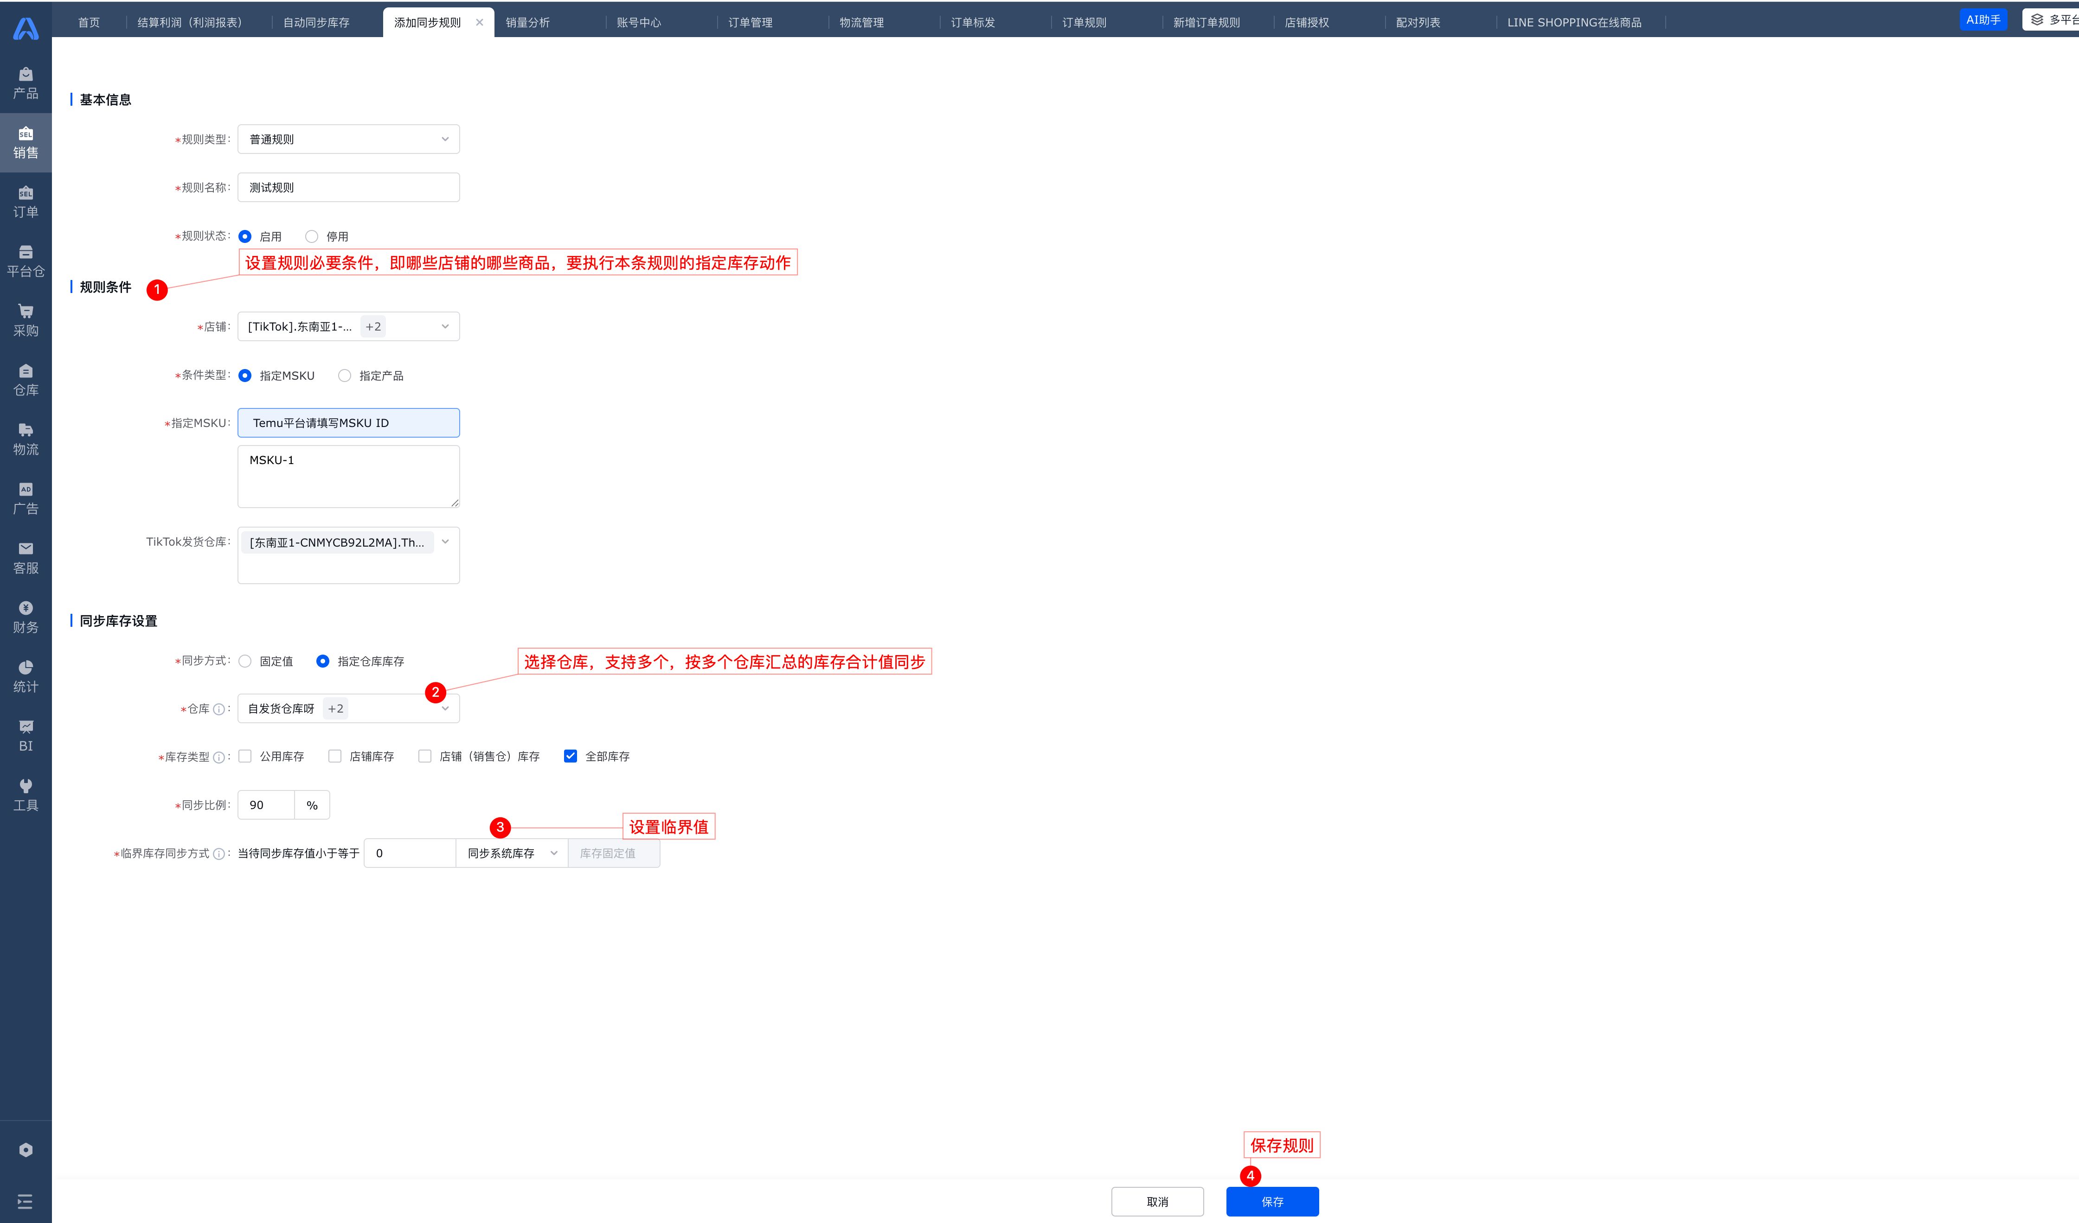The width and height of the screenshot is (2079, 1223).
Task: Click the 多平台 button at top right
Action: (2052, 20)
